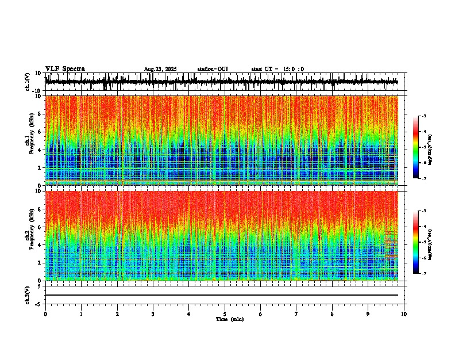This screenshot has height=352, width=455.
Task: Click the "9" tick on the Time axis
Action: click(368, 314)
